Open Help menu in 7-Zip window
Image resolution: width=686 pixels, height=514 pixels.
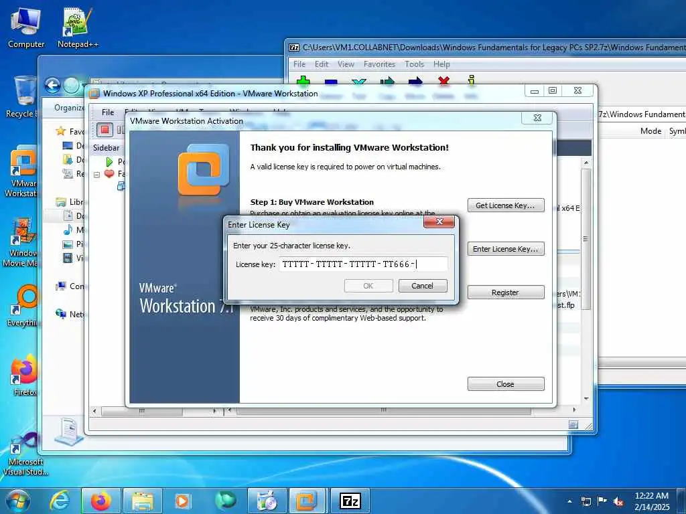coord(442,64)
